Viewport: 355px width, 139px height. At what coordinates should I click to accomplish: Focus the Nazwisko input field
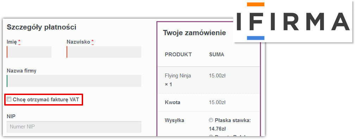pyautogui.click(x=104, y=52)
